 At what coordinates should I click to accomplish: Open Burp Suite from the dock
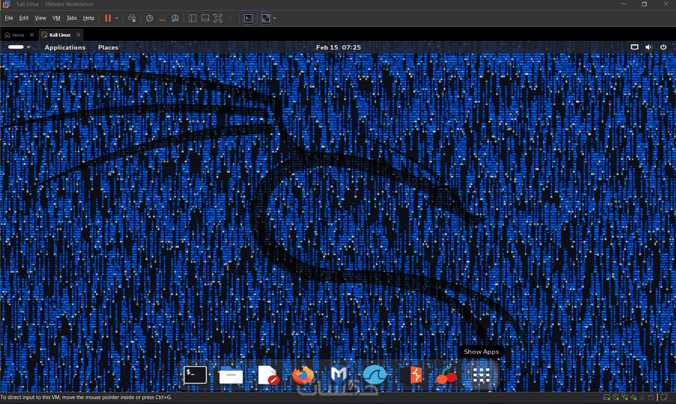412,375
